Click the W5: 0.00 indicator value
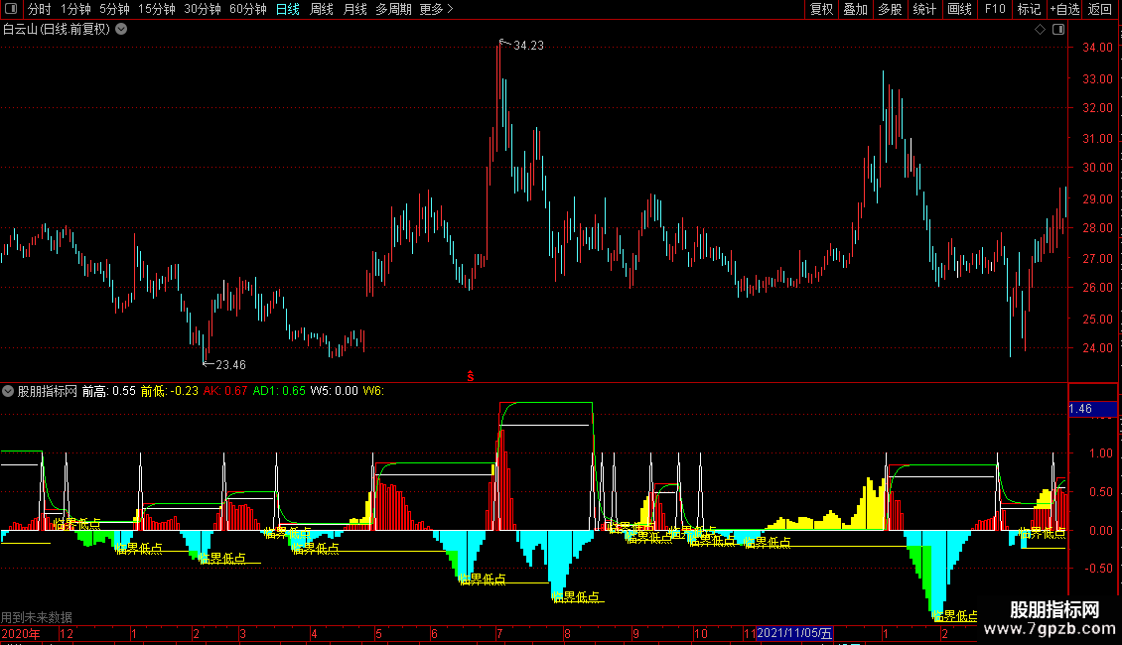1122x645 pixels. pos(335,391)
